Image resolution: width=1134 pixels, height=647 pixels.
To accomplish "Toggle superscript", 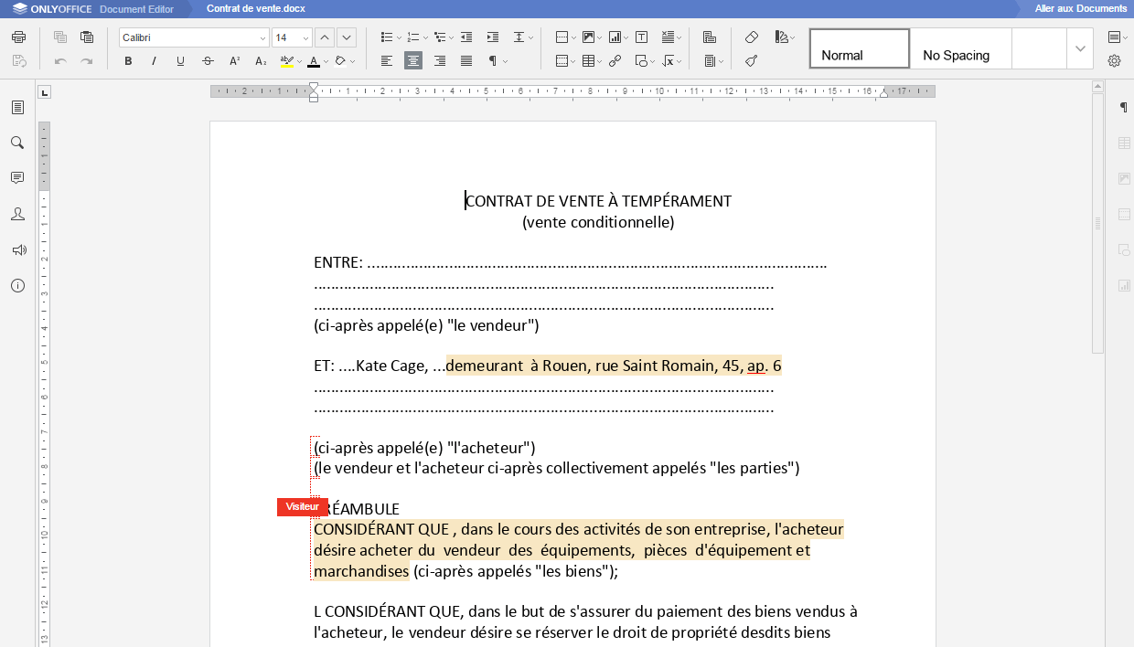I will click(x=234, y=61).
